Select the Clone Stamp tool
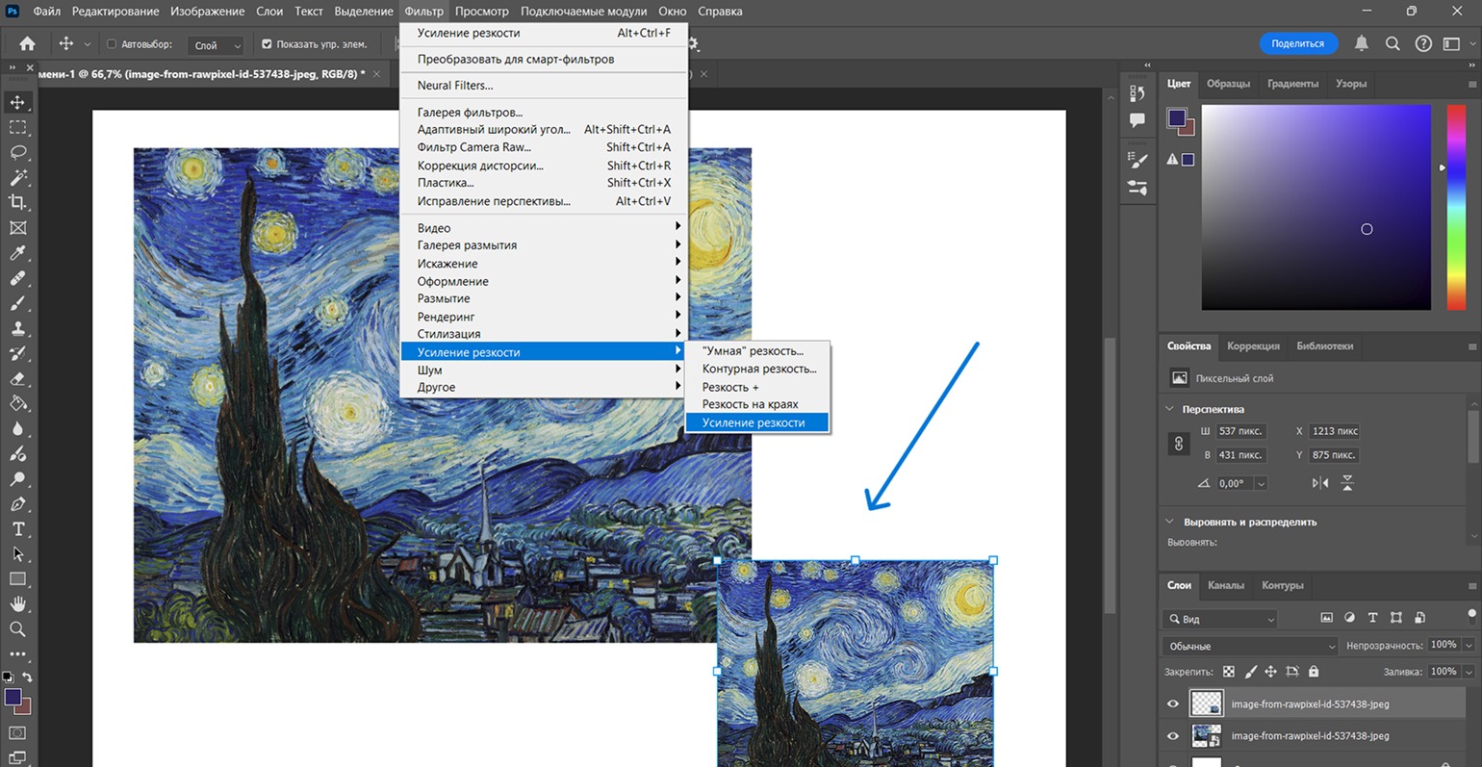The height and width of the screenshot is (767, 1482). (17, 328)
